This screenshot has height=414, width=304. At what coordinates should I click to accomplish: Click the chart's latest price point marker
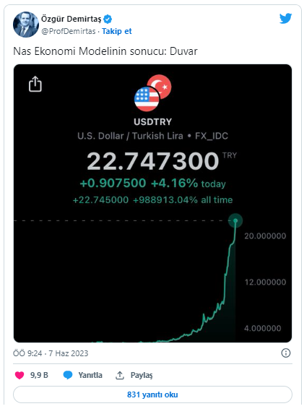235,220
